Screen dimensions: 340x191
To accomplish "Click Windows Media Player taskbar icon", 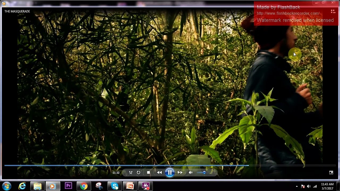I will click(x=53, y=186).
